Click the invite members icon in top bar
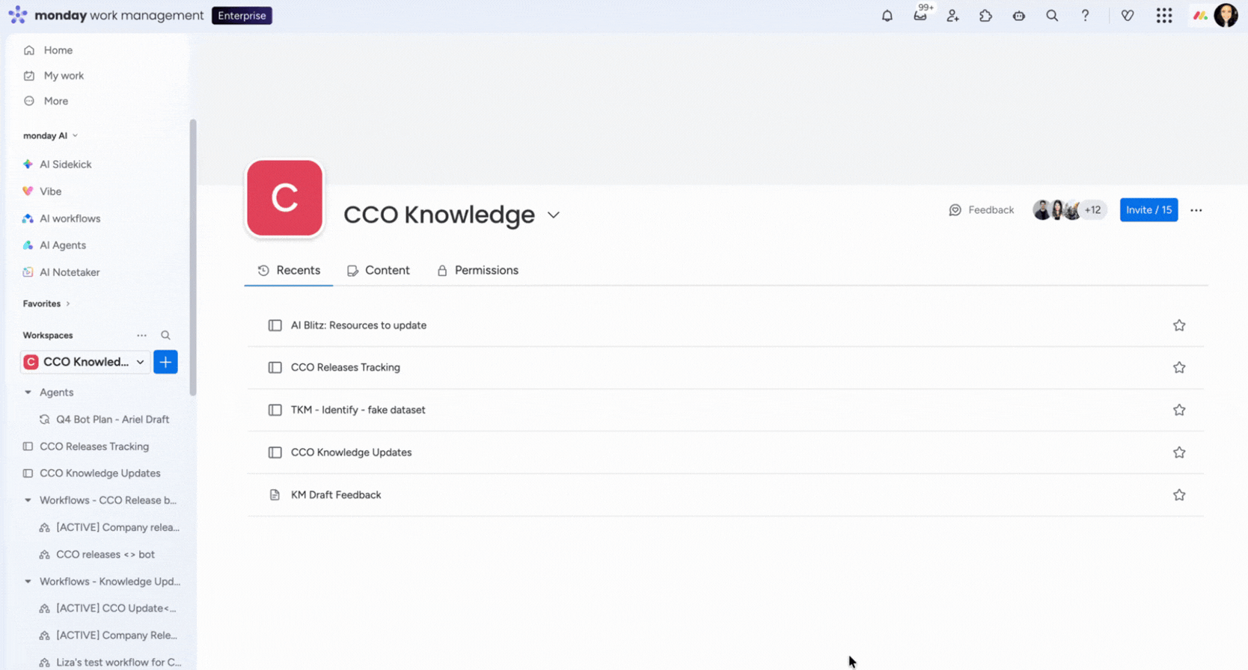 [x=952, y=16]
